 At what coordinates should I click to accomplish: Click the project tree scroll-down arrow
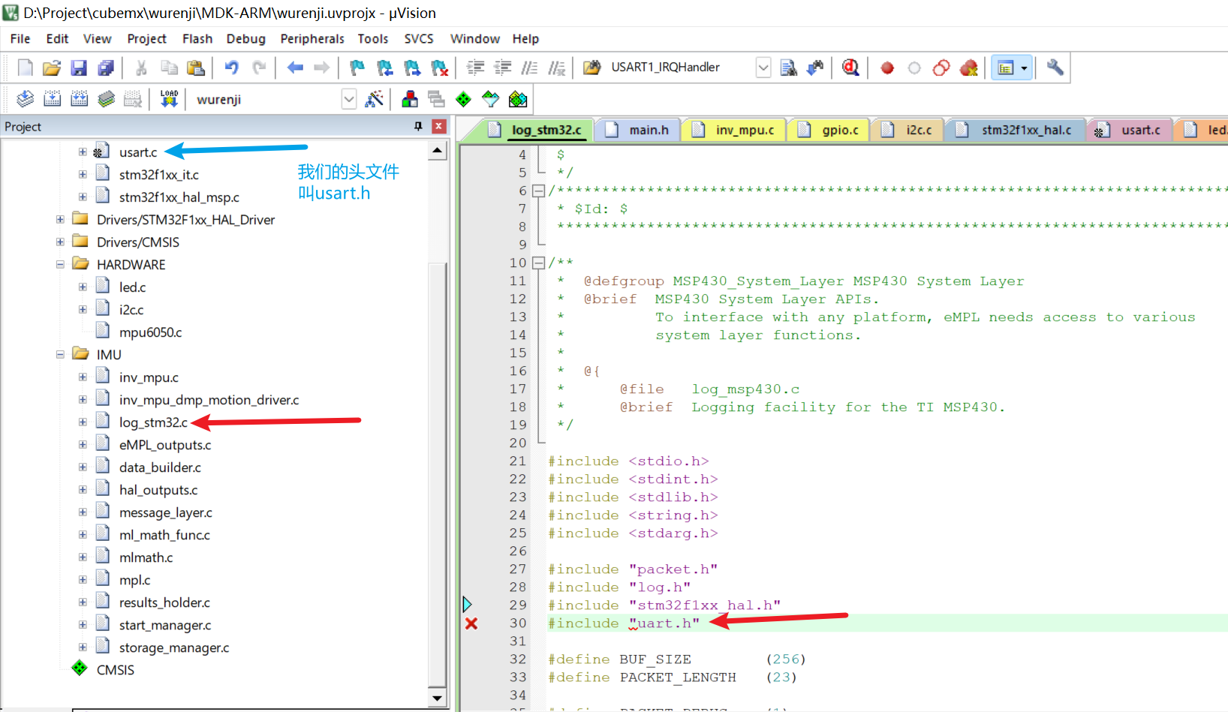tap(438, 698)
